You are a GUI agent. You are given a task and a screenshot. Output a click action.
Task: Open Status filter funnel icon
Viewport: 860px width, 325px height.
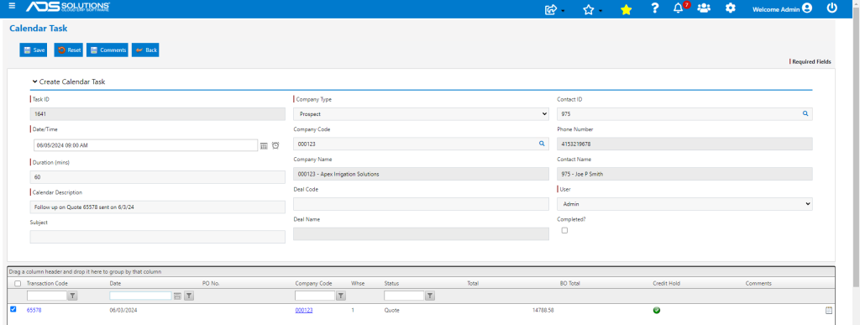tap(430, 296)
